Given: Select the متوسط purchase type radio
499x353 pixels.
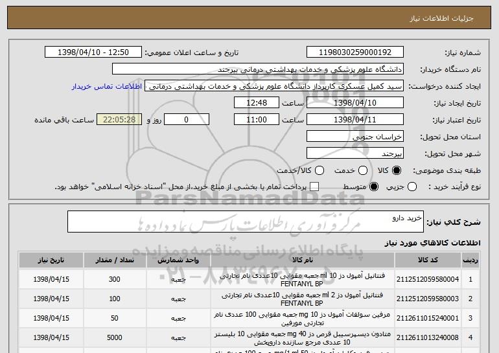Looking at the screenshot, I should 374,187.
